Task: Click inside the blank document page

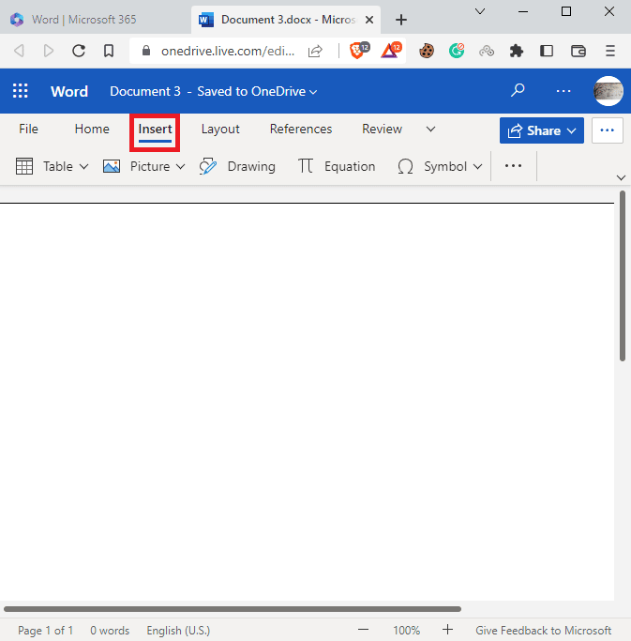Action: tap(307, 401)
